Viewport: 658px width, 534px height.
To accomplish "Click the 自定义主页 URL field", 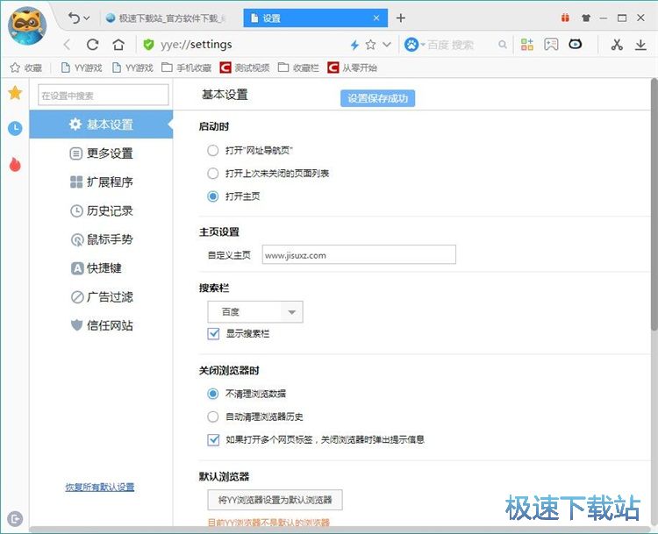I will pyautogui.click(x=359, y=254).
